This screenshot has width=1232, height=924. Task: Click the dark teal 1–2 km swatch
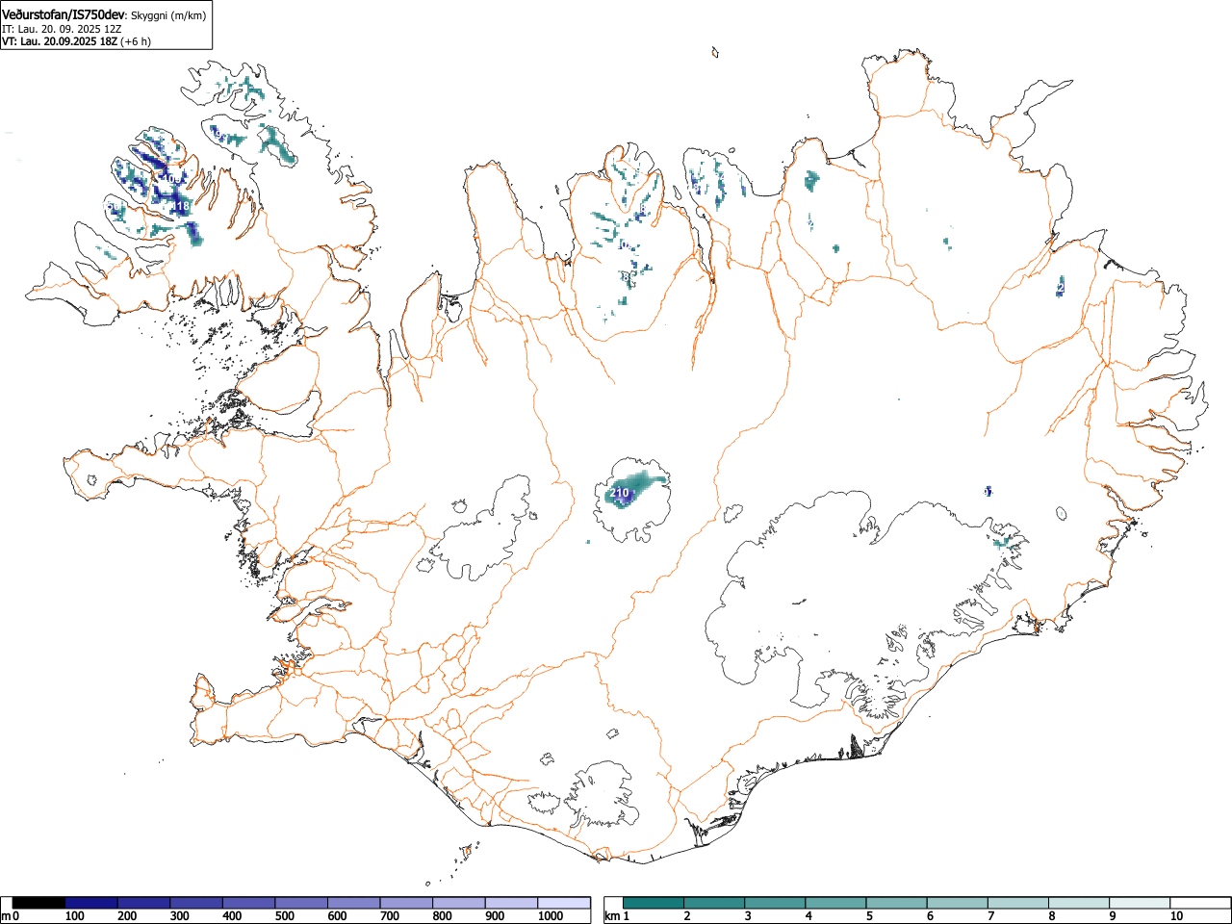[654, 903]
